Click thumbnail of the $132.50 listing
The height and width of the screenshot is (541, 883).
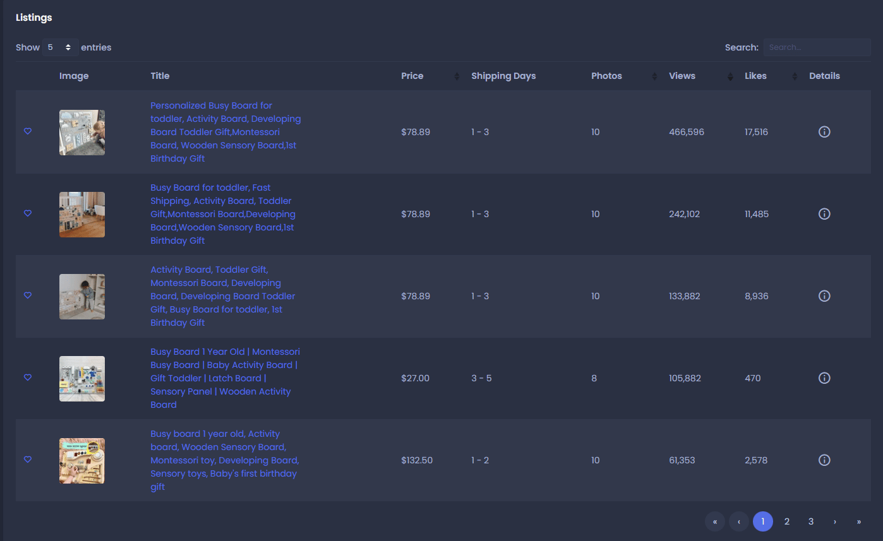(82, 461)
